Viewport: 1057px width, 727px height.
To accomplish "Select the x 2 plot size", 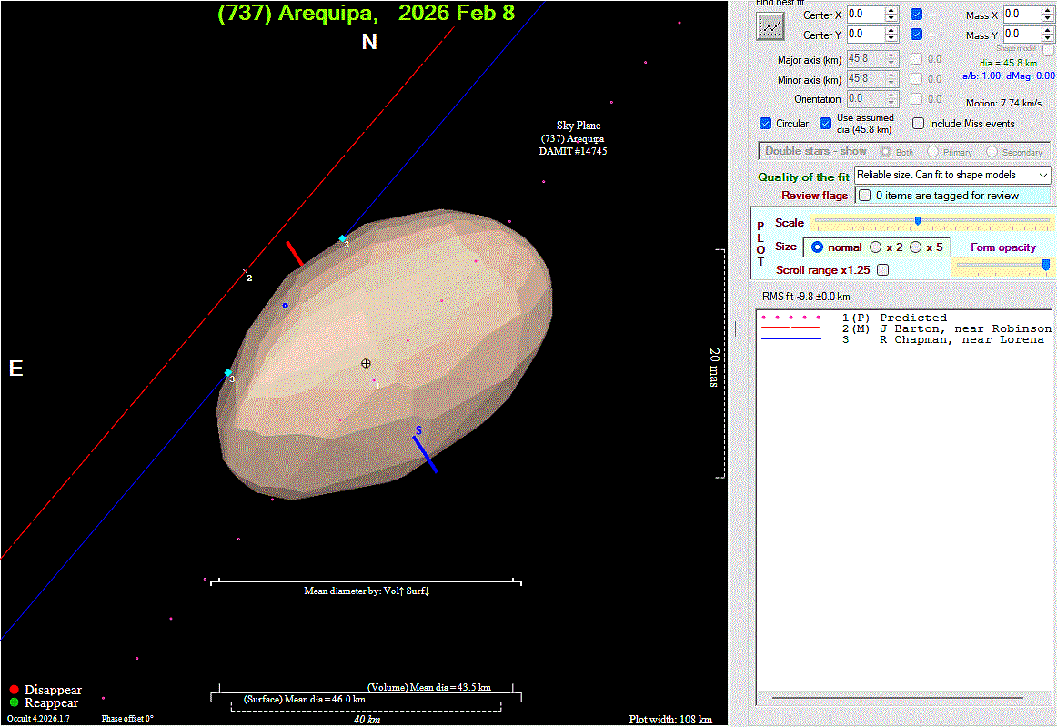I will pos(876,247).
